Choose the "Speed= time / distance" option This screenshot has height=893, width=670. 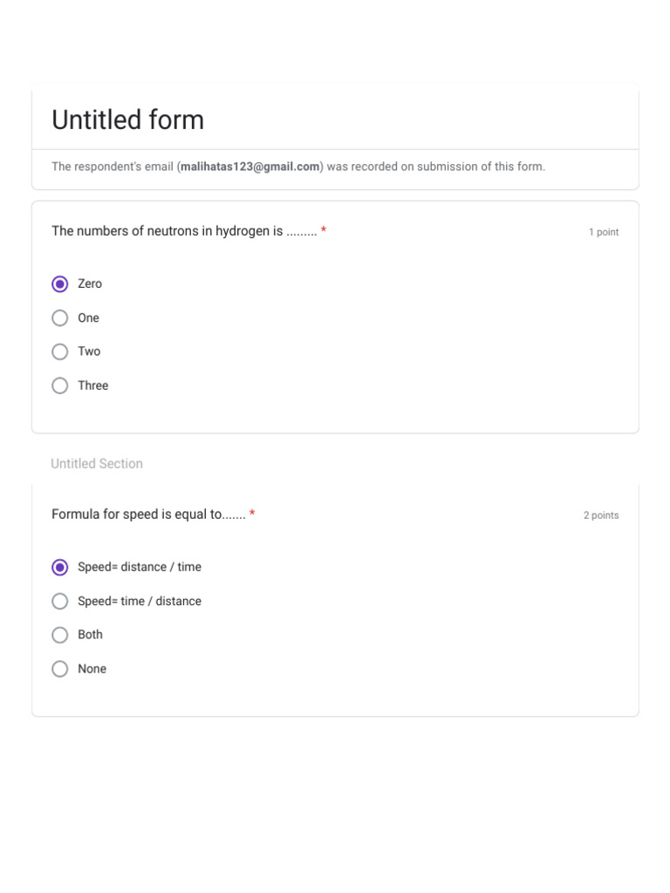(60, 602)
